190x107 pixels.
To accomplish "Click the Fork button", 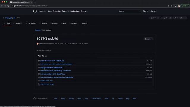I will pyautogui.click(x=167, y=18).
